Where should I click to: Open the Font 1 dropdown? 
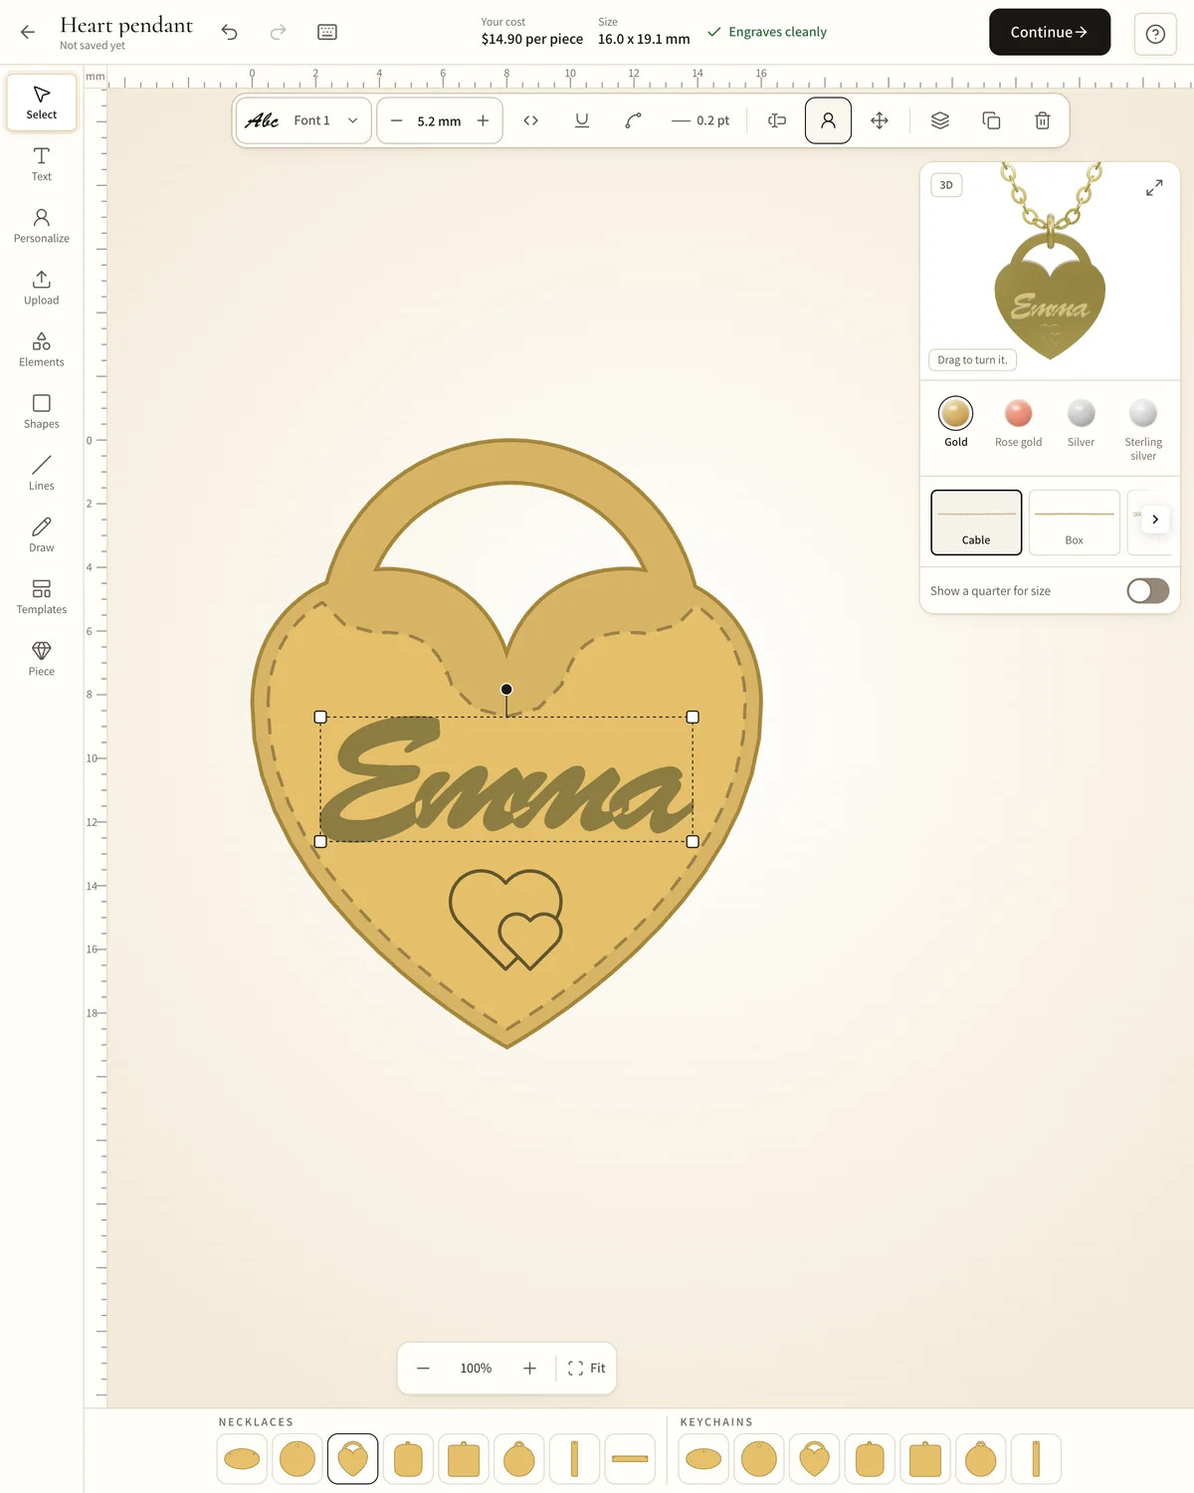click(x=303, y=120)
